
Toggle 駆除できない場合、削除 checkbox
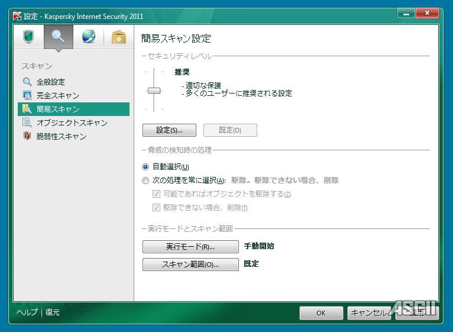156,207
